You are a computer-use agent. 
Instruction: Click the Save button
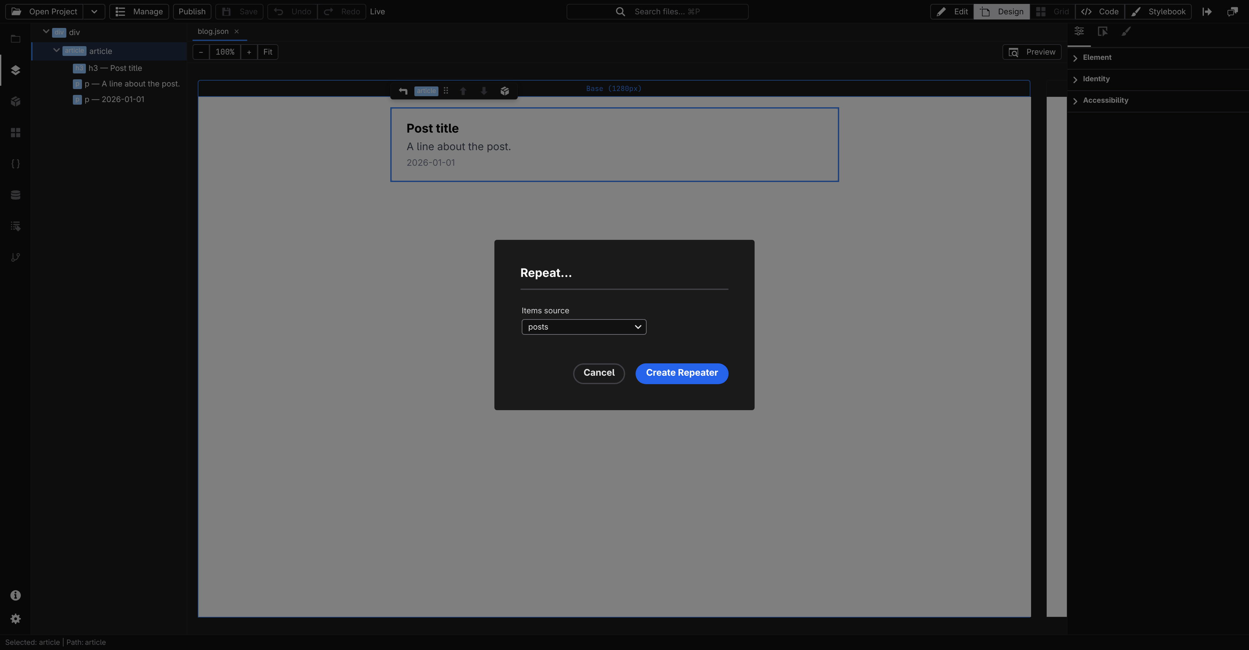tap(239, 12)
